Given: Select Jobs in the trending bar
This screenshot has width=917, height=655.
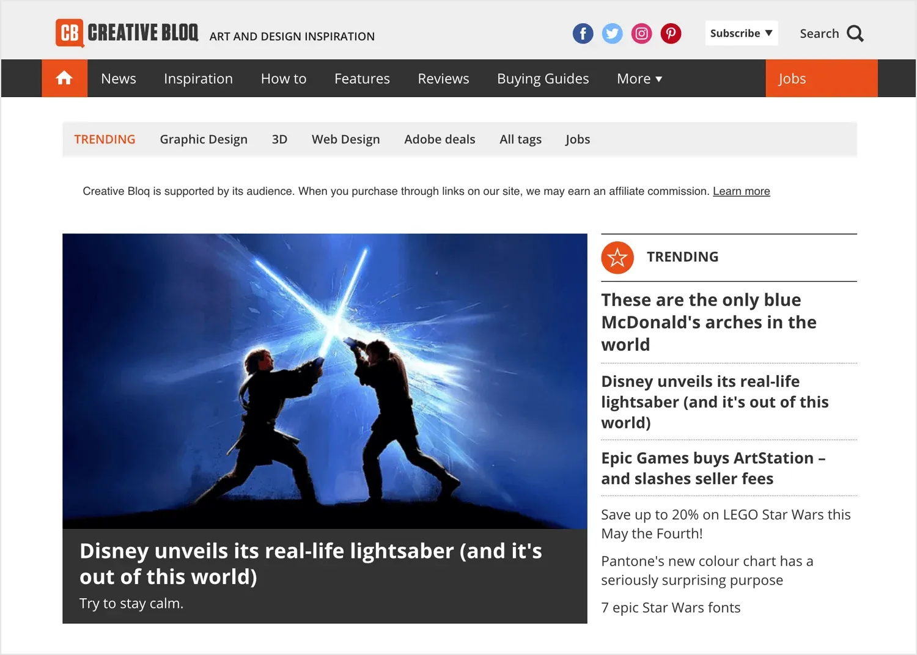Looking at the screenshot, I should coord(578,139).
